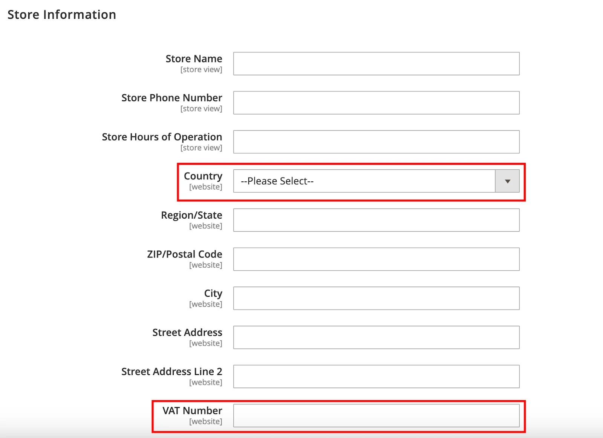Image resolution: width=603 pixels, height=438 pixels.
Task: Open the Country dropdown list
Action: point(376,181)
